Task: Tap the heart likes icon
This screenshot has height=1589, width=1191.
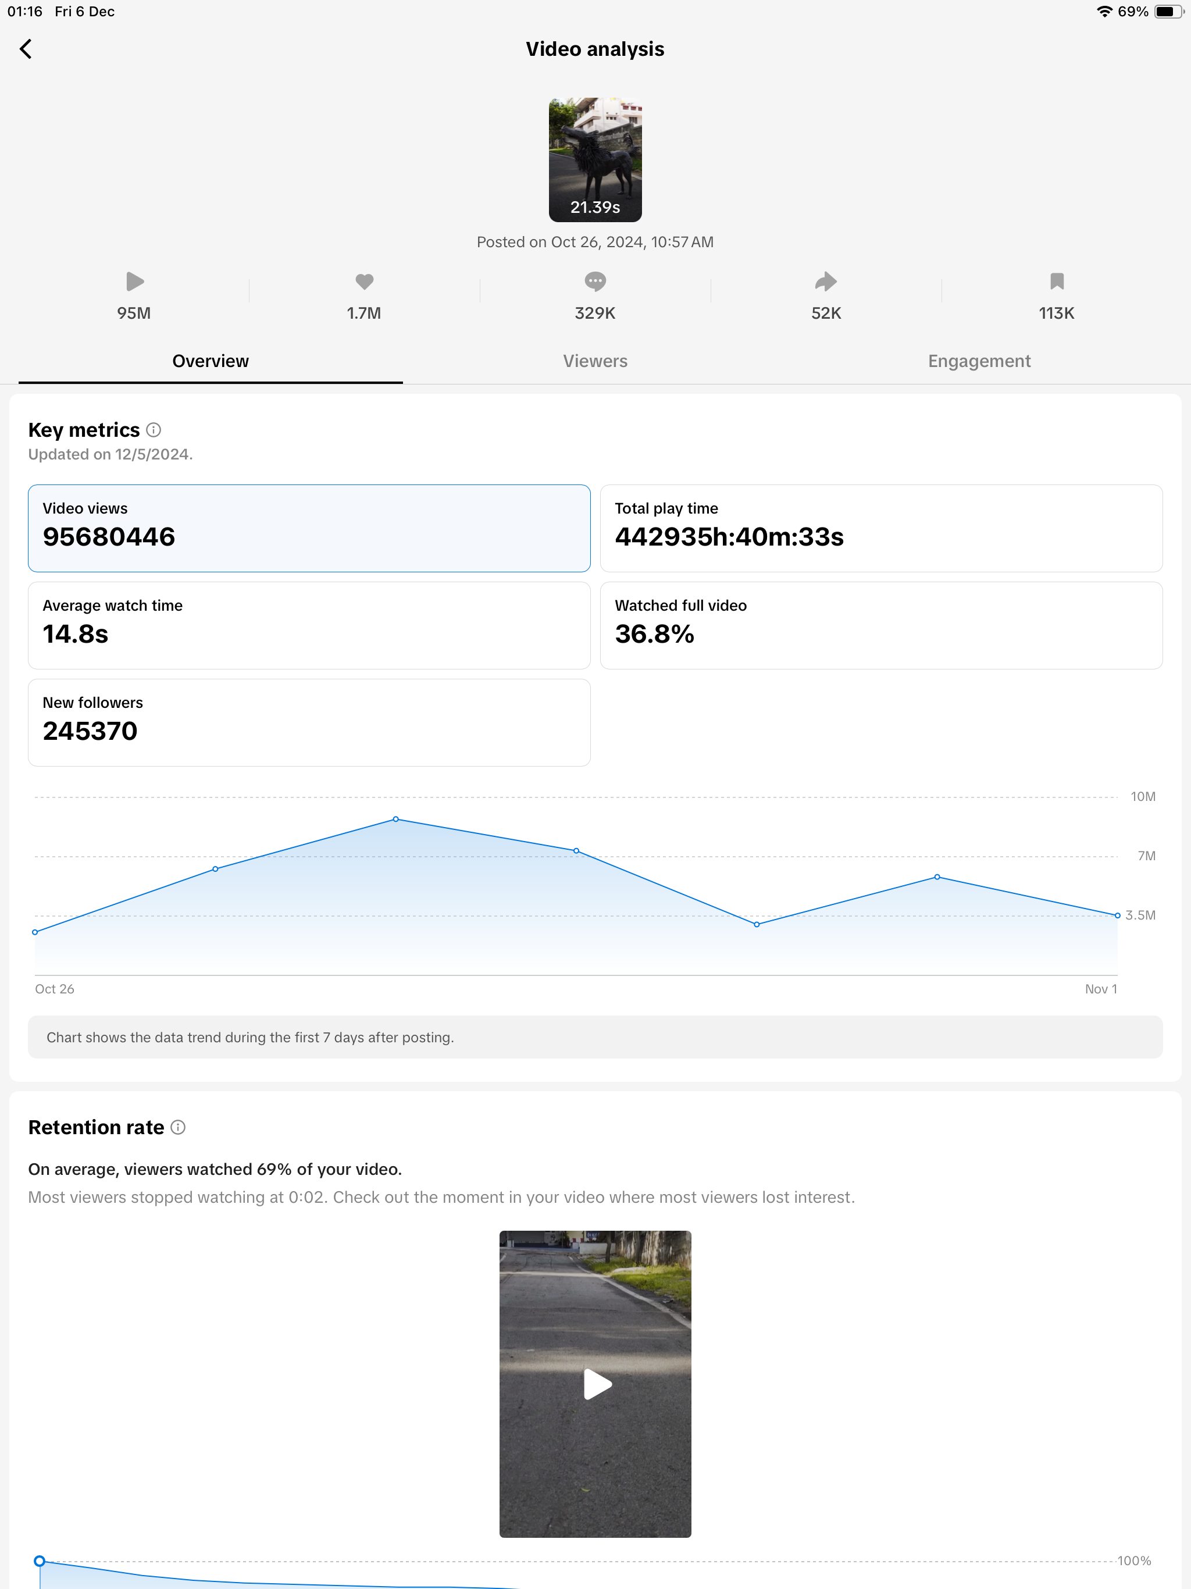Action: pyautogui.click(x=364, y=282)
